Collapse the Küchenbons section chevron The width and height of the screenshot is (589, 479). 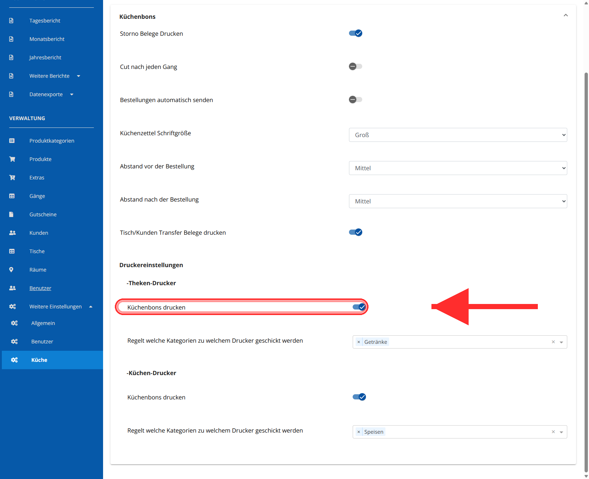point(566,15)
